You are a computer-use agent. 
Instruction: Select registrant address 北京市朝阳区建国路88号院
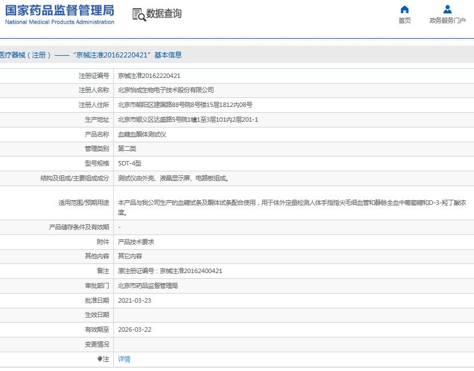[x=185, y=105]
